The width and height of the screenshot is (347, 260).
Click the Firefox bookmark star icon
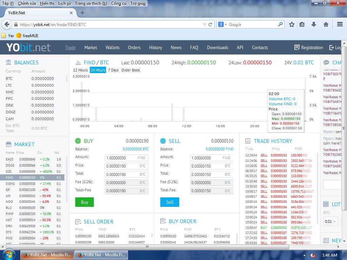(x=292, y=24)
